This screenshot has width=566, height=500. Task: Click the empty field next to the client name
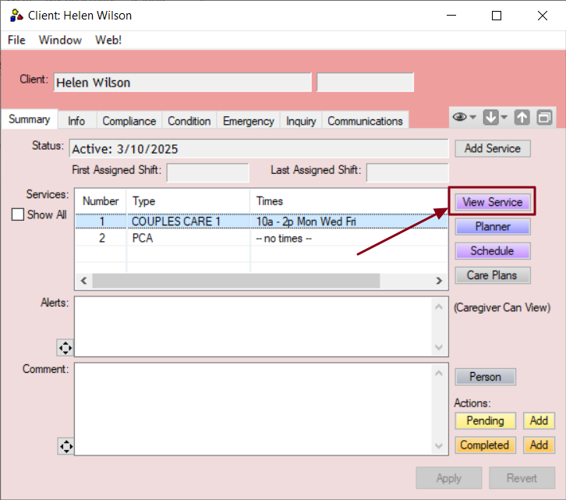point(366,83)
